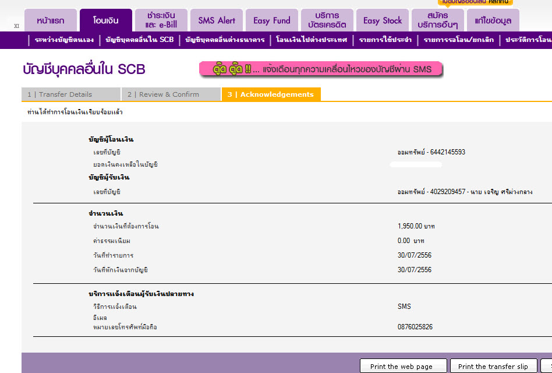The width and height of the screenshot is (552, 373).
Task: Click step 3 Acknowledgements
Action: click(x=271, y=94)
